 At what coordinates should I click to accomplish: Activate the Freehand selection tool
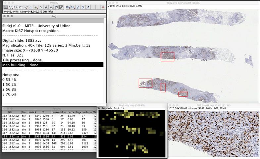(21, 7)
